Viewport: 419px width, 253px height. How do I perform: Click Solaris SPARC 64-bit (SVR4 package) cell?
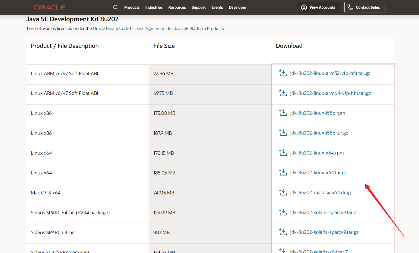click(x=87, y=214)
